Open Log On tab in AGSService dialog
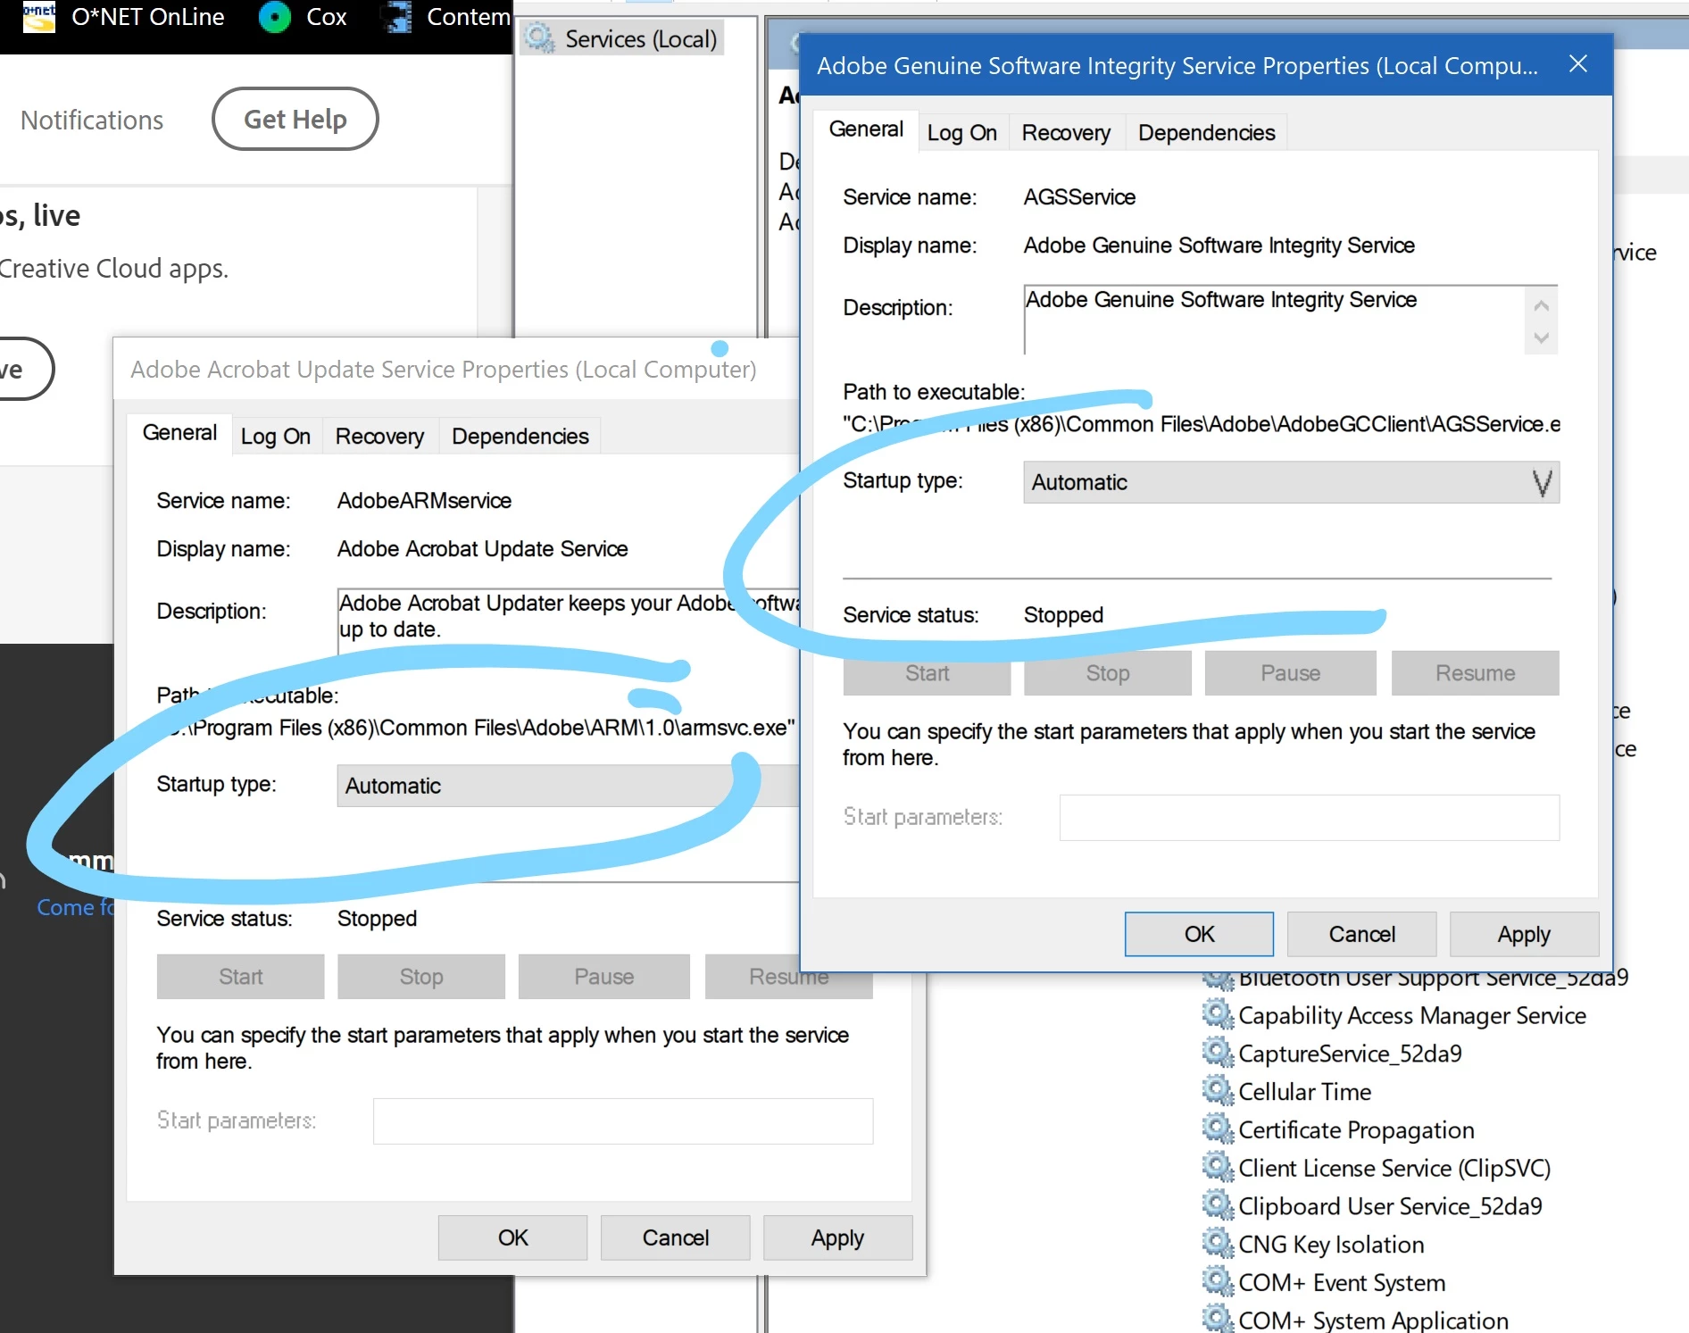 click(x=961, y=133)
